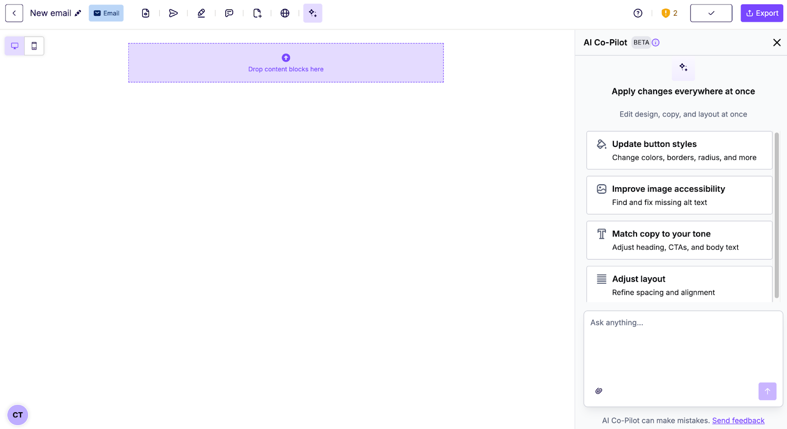This screenshot has width=787, height=429.
Task: Click the send arrow-up button
Action: pos(767,391)
